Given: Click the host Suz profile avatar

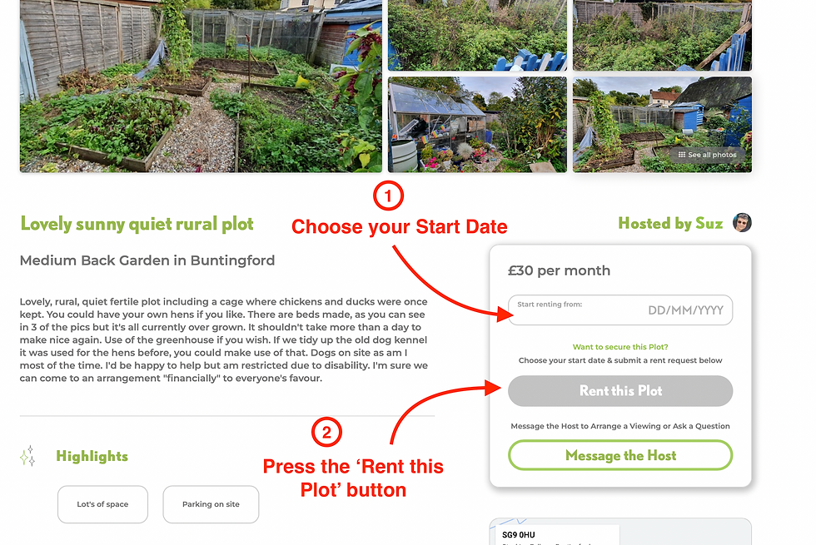Looking at the screenshot, I should [x=742, y=223].
